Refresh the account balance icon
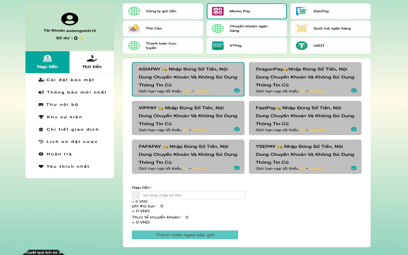 point(81,38)
